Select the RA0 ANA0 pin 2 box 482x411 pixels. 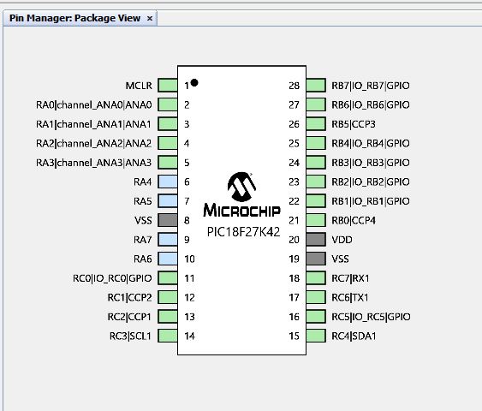[x=168, y=104]
